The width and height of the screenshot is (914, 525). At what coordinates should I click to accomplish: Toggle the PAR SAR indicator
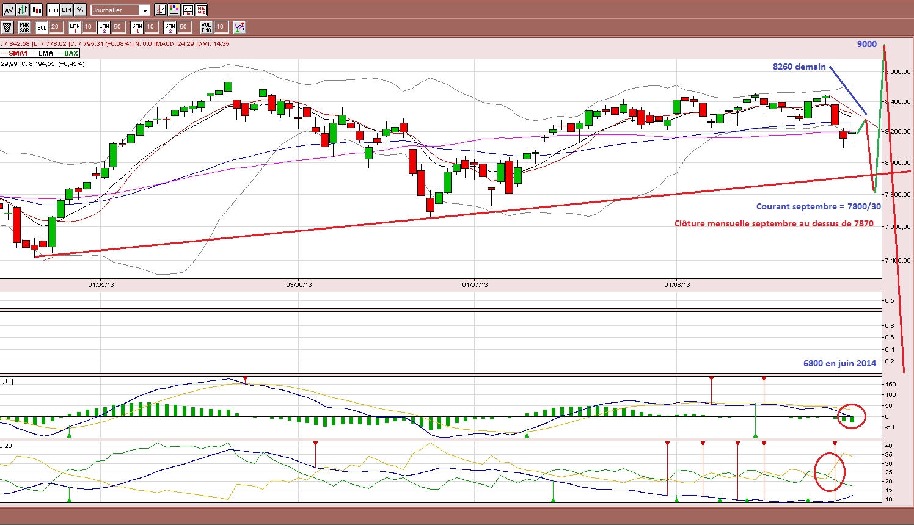tap(24, 27)
